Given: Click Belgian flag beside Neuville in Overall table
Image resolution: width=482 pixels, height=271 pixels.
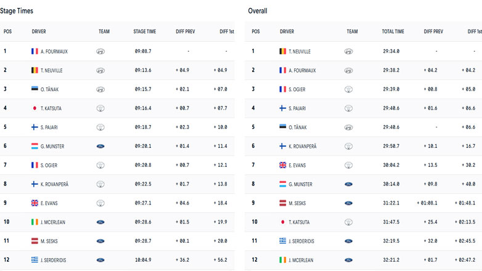Looking at the screenshot, I should pos(283,52).
